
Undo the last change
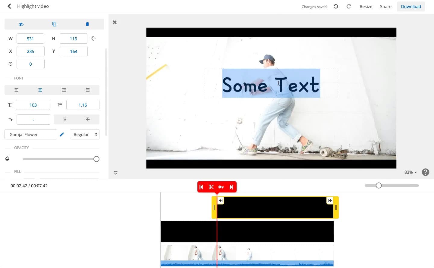tap(335, 6)
